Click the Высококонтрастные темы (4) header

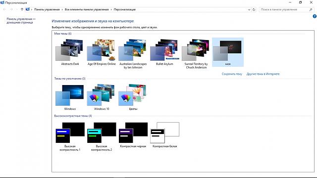coord(73,116)
